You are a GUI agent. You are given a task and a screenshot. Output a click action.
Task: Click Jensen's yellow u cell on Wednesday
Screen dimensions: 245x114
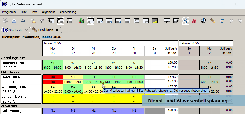[93, 99]
